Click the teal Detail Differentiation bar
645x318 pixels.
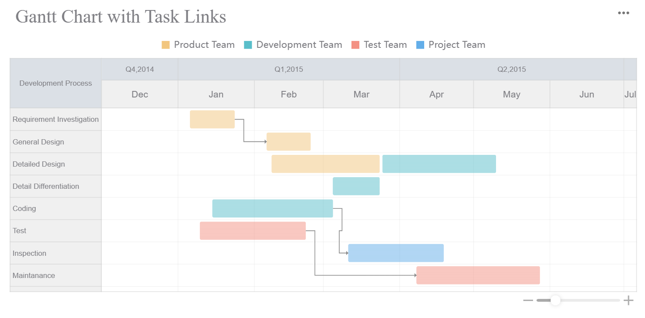[356, 186]
